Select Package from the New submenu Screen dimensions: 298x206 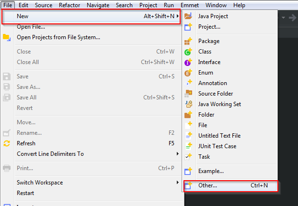[x=209, y=41]
